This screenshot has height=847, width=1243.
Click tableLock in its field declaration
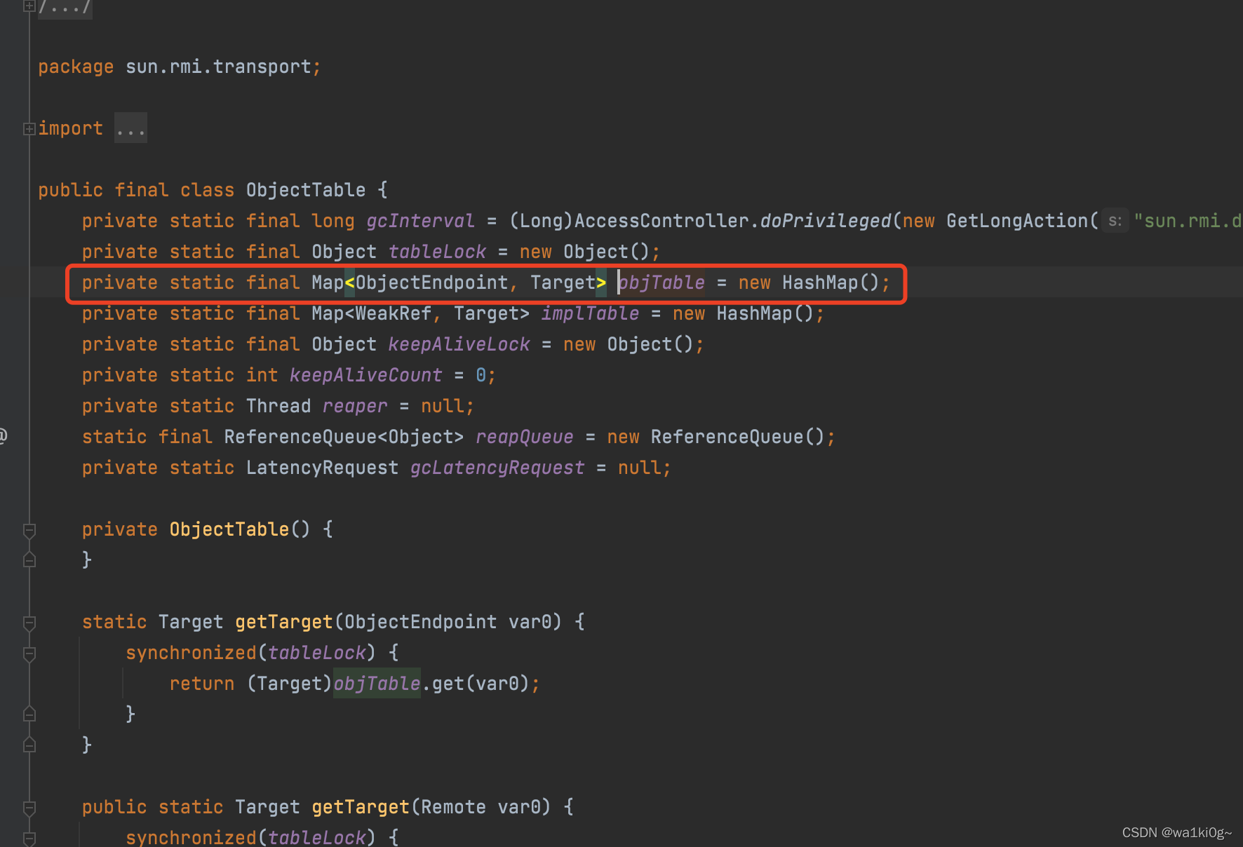coord(437,252)
